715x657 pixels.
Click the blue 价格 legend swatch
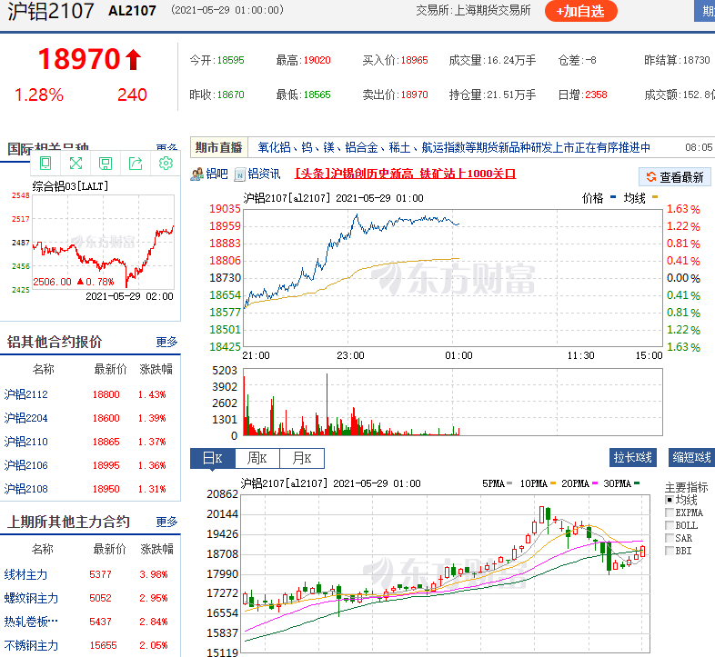click(613, 197)
